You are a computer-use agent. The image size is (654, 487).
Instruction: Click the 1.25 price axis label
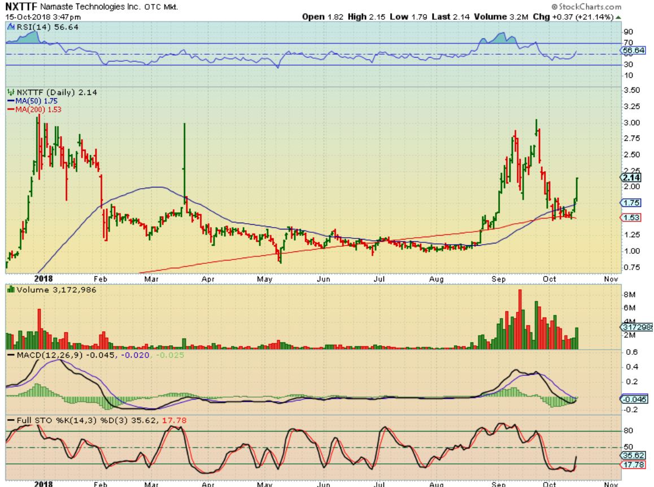(631, 235)
